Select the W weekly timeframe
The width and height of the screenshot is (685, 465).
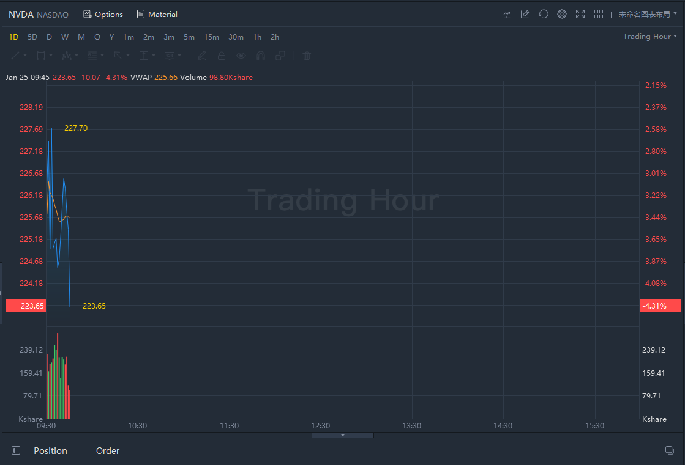click(x=65, y=37)
